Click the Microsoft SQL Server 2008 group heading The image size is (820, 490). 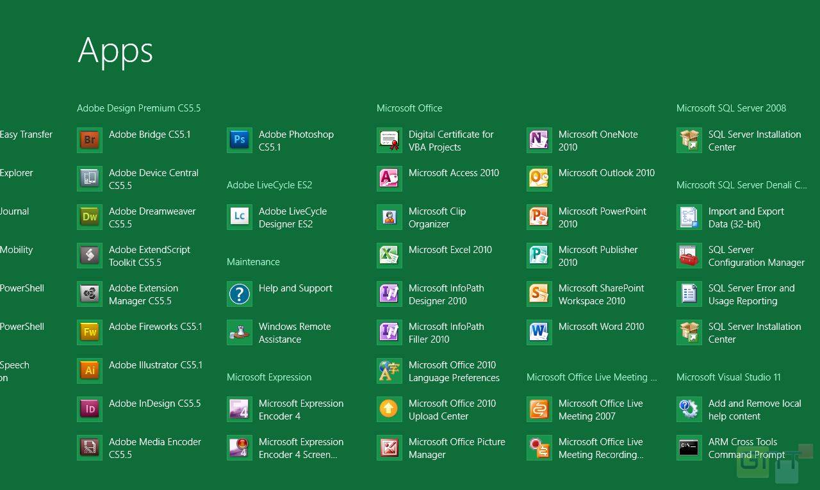click(x=731, y=108)
